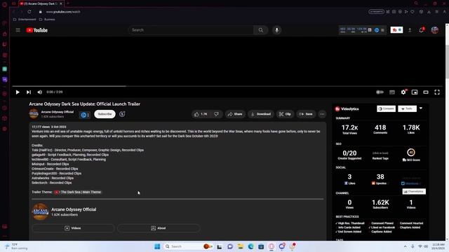This screenshot has width=449, height=252.
Task: Open the channel Videos button
Action: pyautogui.click(x=73, y=228)
